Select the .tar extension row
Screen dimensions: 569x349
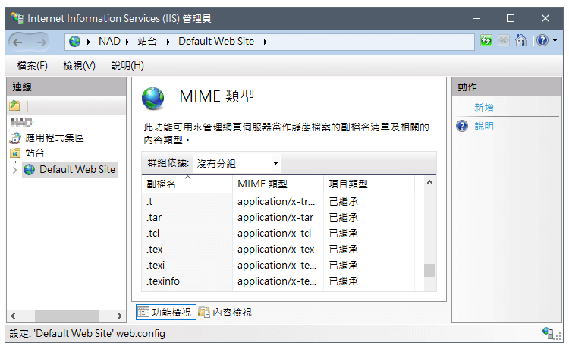(x=278, y=217)
